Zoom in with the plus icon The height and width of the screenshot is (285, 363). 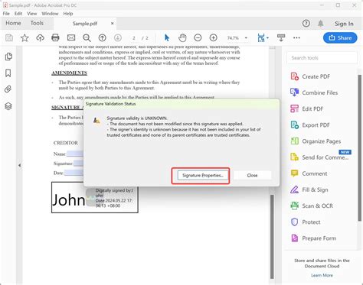(213, 38)
